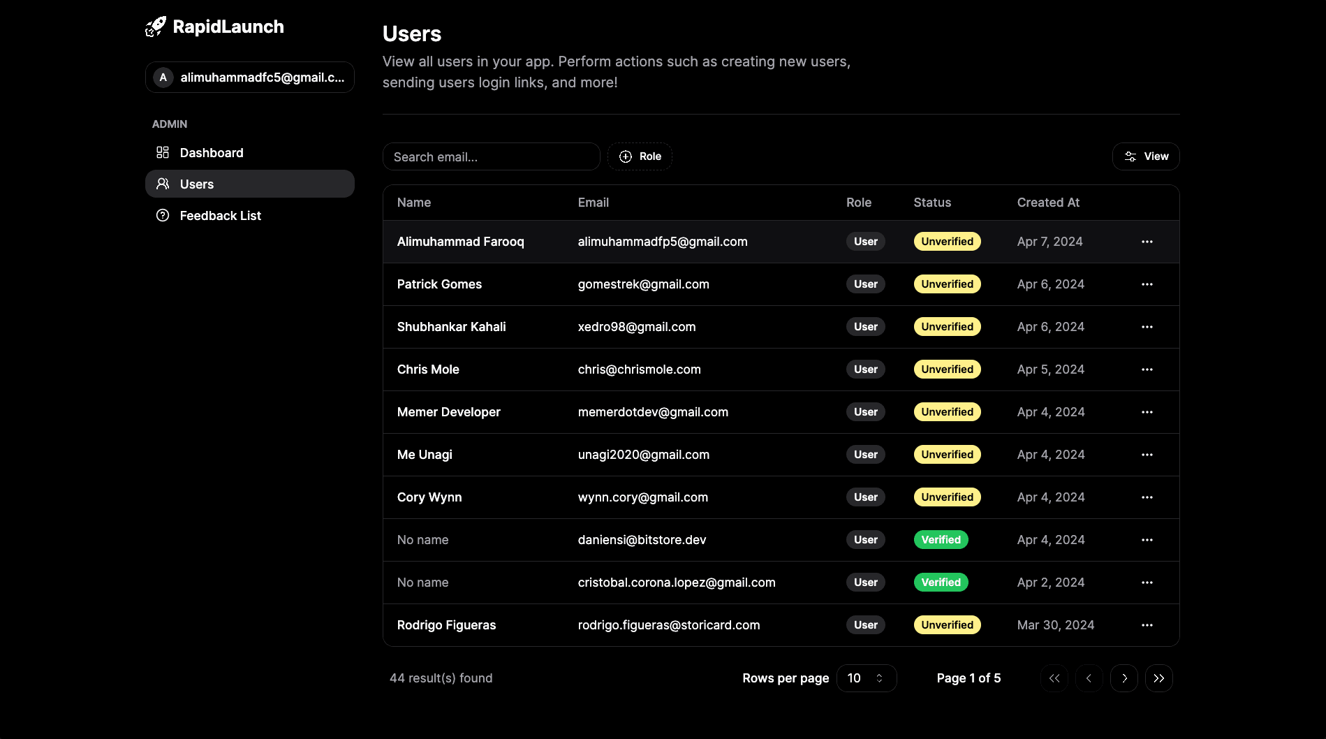
Task: Click the plus icon on the Role filter
Action: tap(625, 156)
